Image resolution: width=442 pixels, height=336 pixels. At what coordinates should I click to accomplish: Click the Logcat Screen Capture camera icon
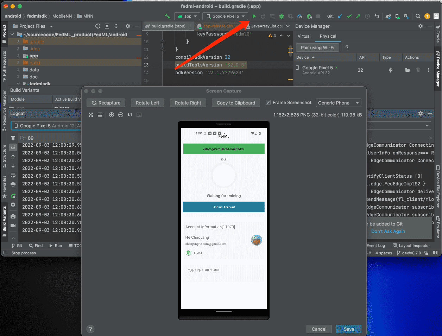13,216
